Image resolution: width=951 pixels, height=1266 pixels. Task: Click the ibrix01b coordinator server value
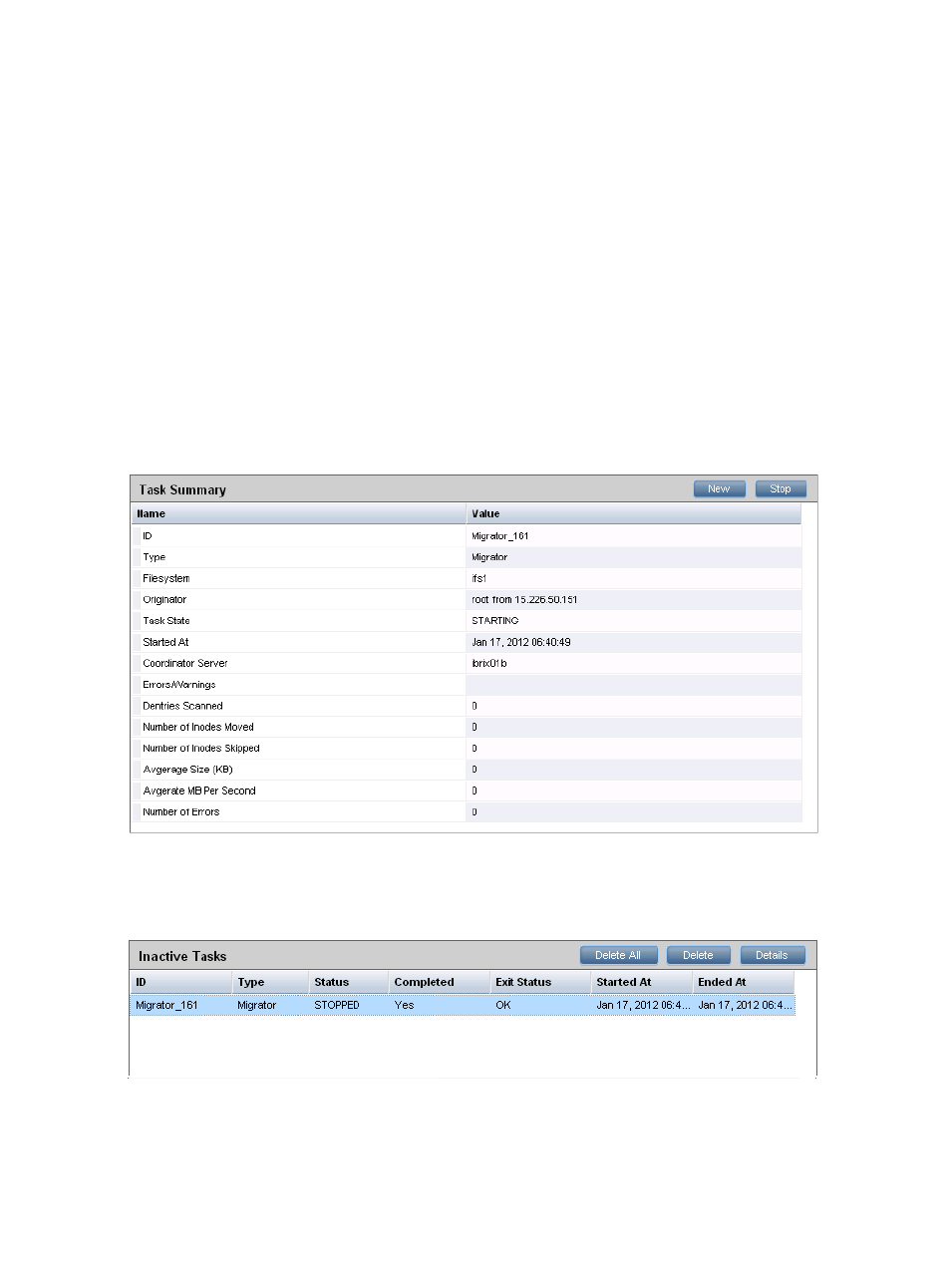coord(489,663)
